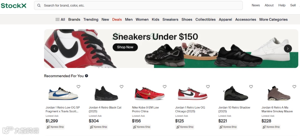Screen dimensions: 300x136
Task: Open Jordan 1 Retro Low OG Chicago thumbnail
Action: click(x=193, y=93)
